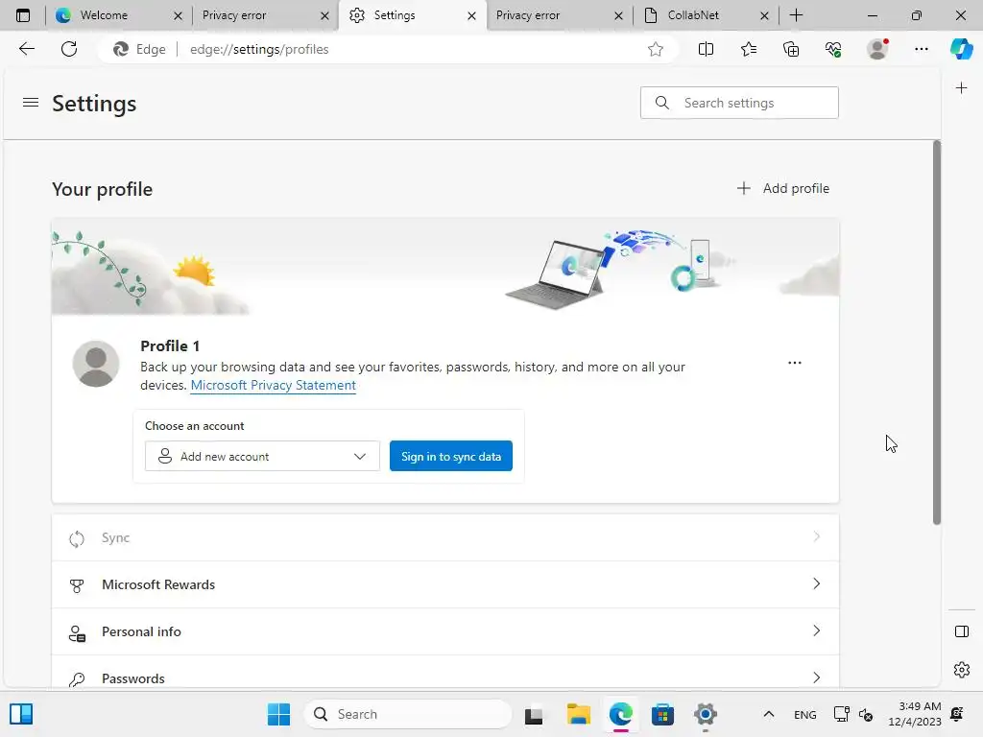Close the Settings tab

[472, 15]
